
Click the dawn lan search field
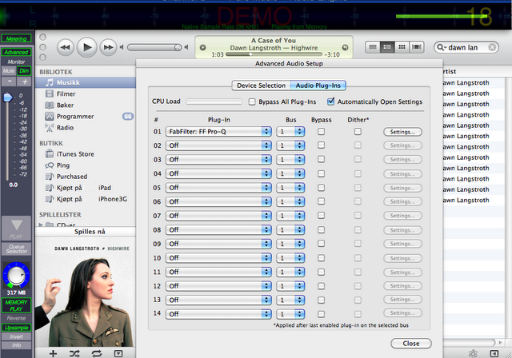tap(466, 48)
